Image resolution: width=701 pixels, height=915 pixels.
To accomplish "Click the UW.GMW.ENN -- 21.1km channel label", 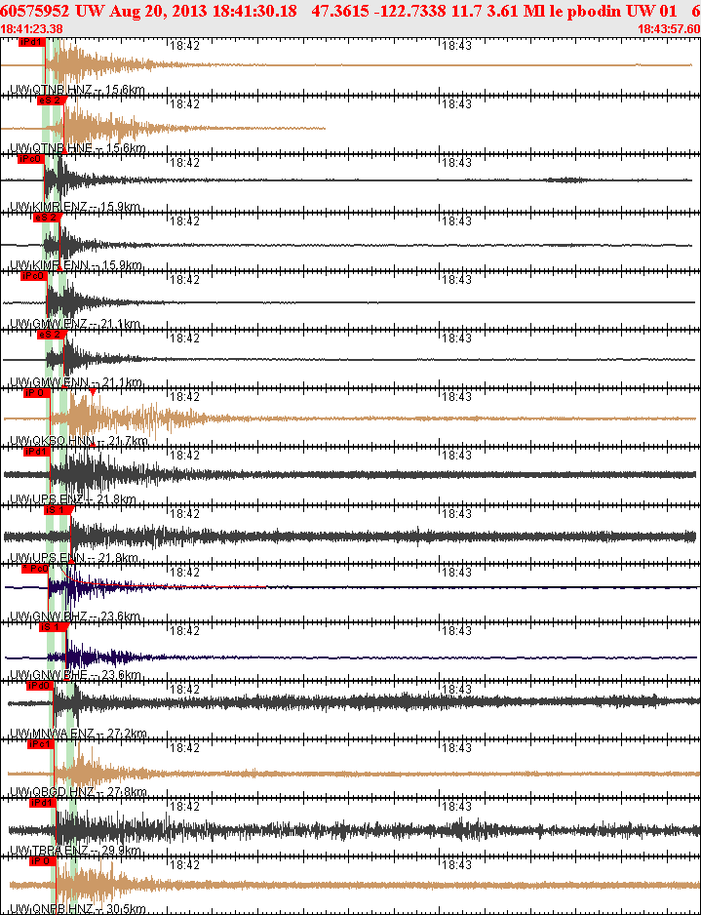I will (76, 382).
